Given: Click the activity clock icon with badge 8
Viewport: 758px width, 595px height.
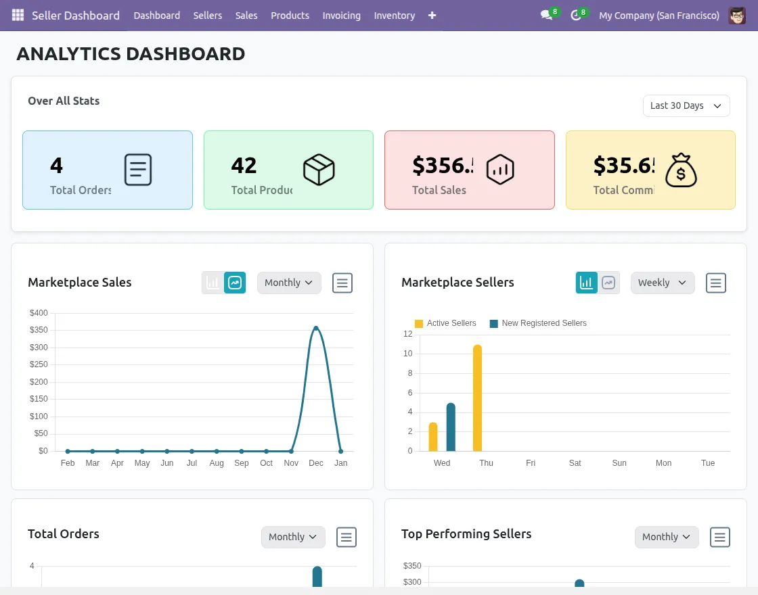Looking at the screenshot, I should coord(575,15).
